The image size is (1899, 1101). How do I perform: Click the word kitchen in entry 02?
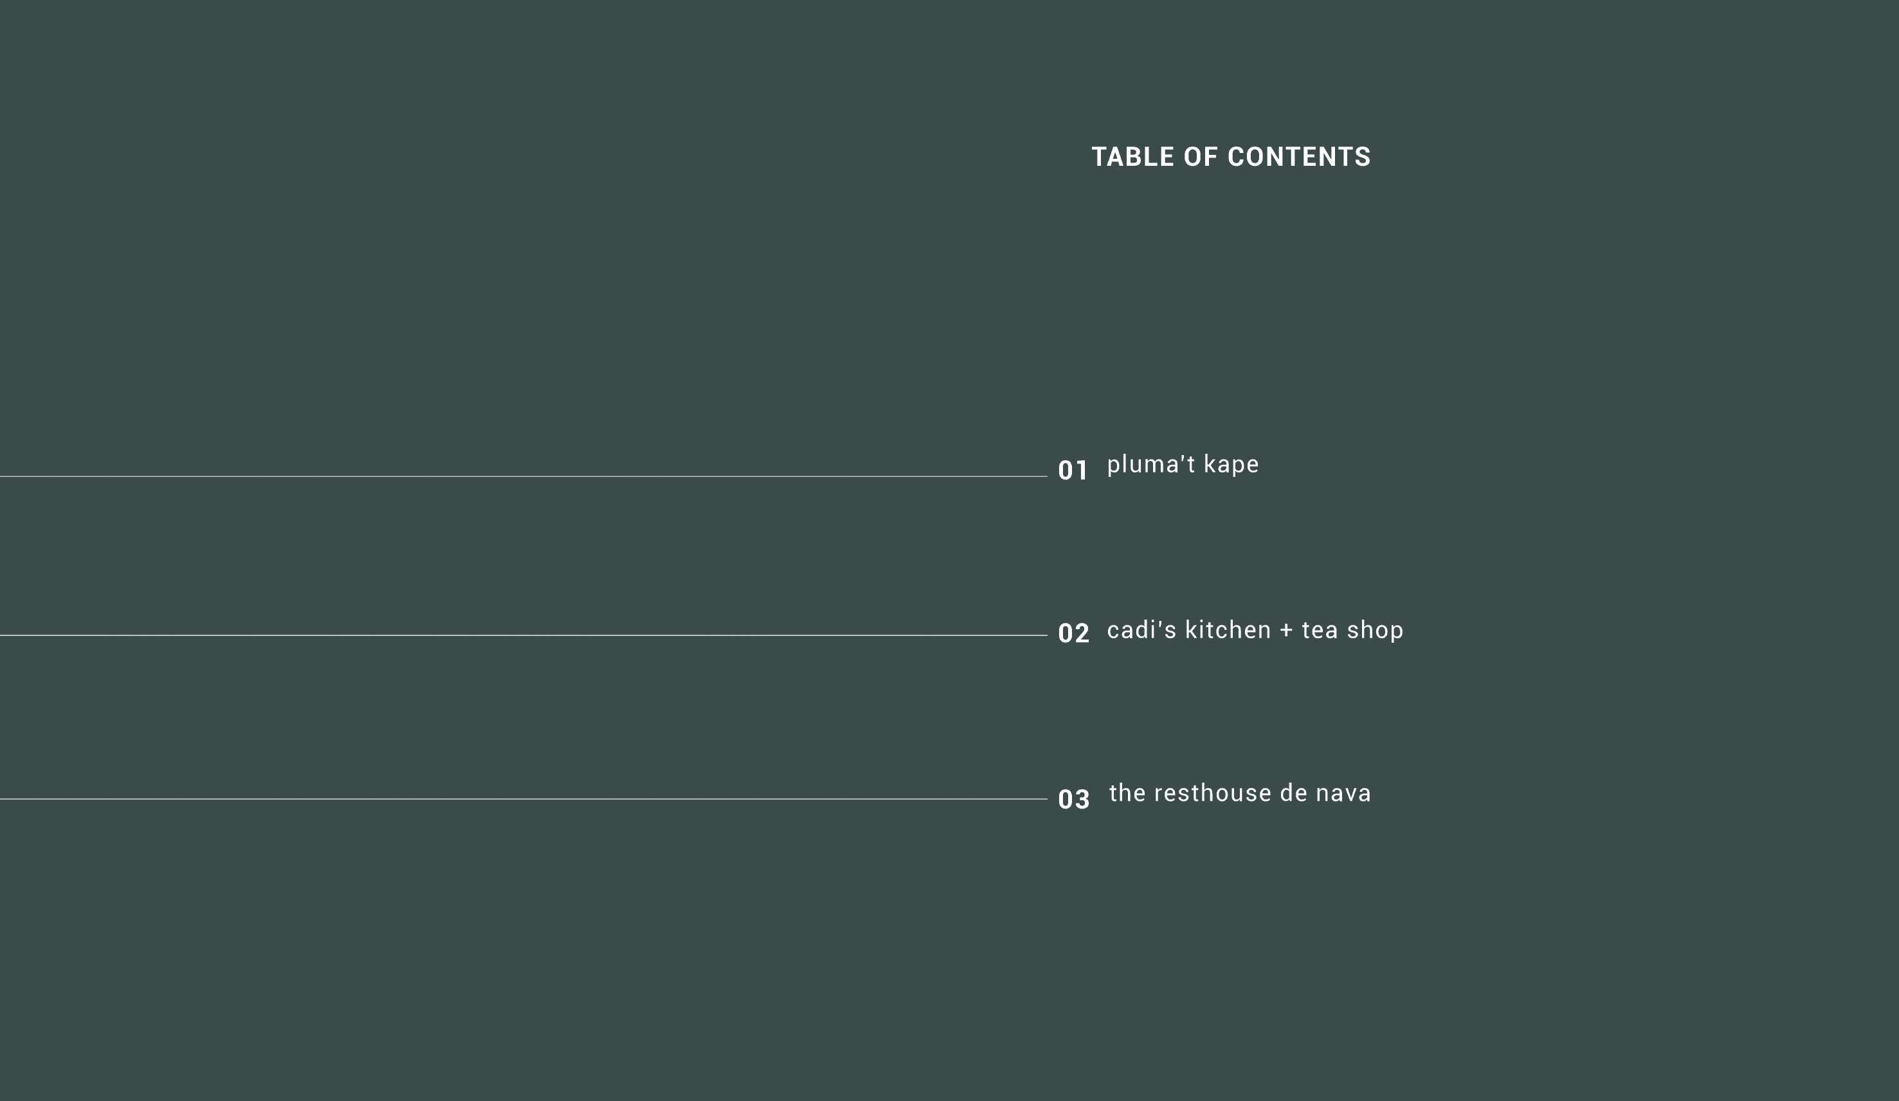tap(1228, 631)
